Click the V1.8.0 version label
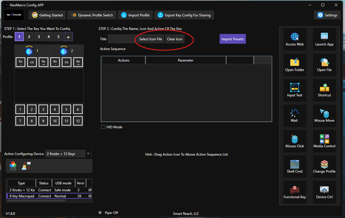 point(10,213)
